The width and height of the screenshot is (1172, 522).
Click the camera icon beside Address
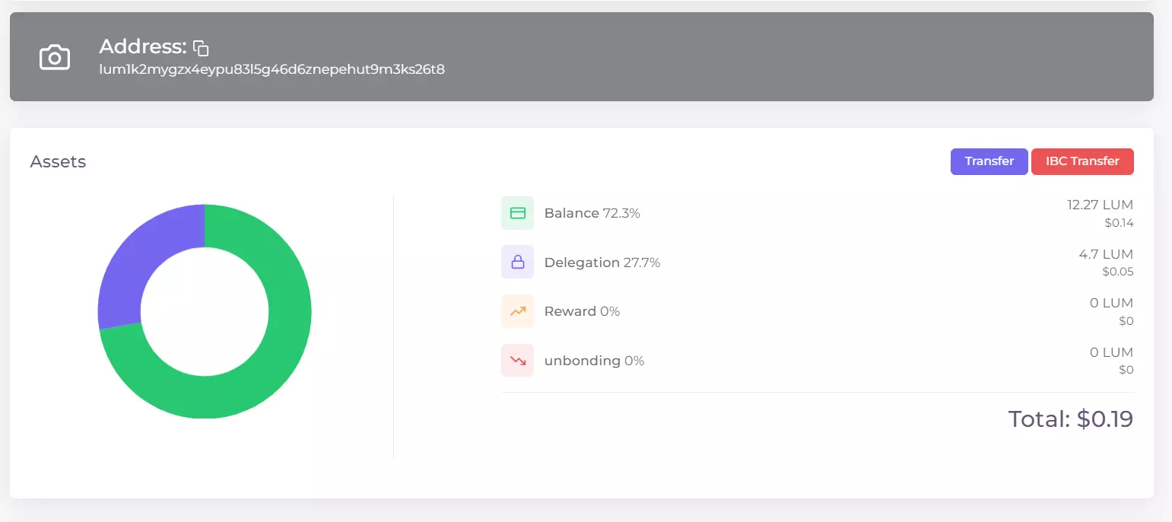click(x=55, y=57)
